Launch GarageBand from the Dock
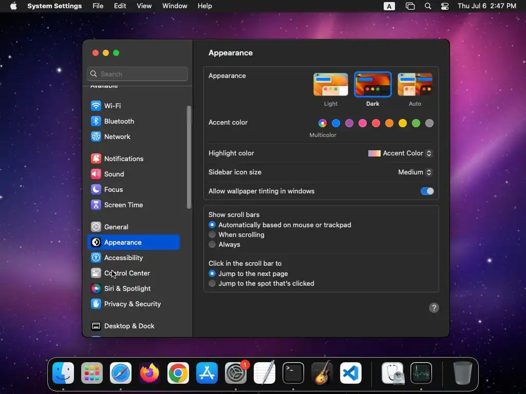 coord(322,373)
